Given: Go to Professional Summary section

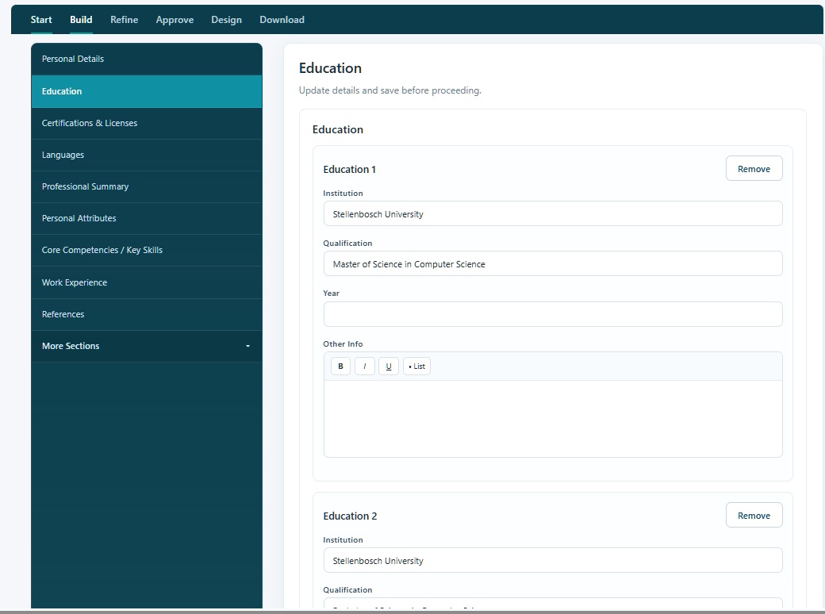Looking at the screenshot, I should click(146, 186).
